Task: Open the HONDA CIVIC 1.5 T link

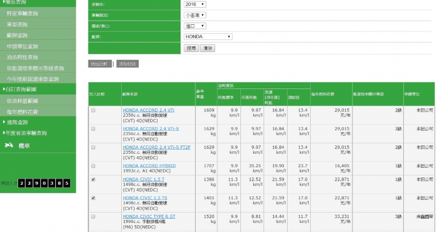Action: [144, 179]
